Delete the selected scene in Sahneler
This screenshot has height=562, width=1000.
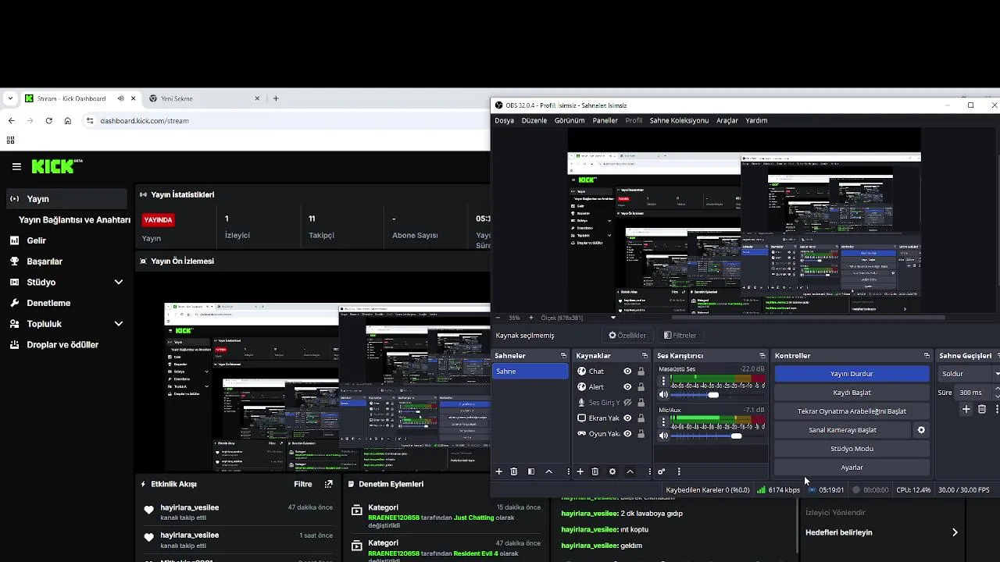(x=514, y=471)
